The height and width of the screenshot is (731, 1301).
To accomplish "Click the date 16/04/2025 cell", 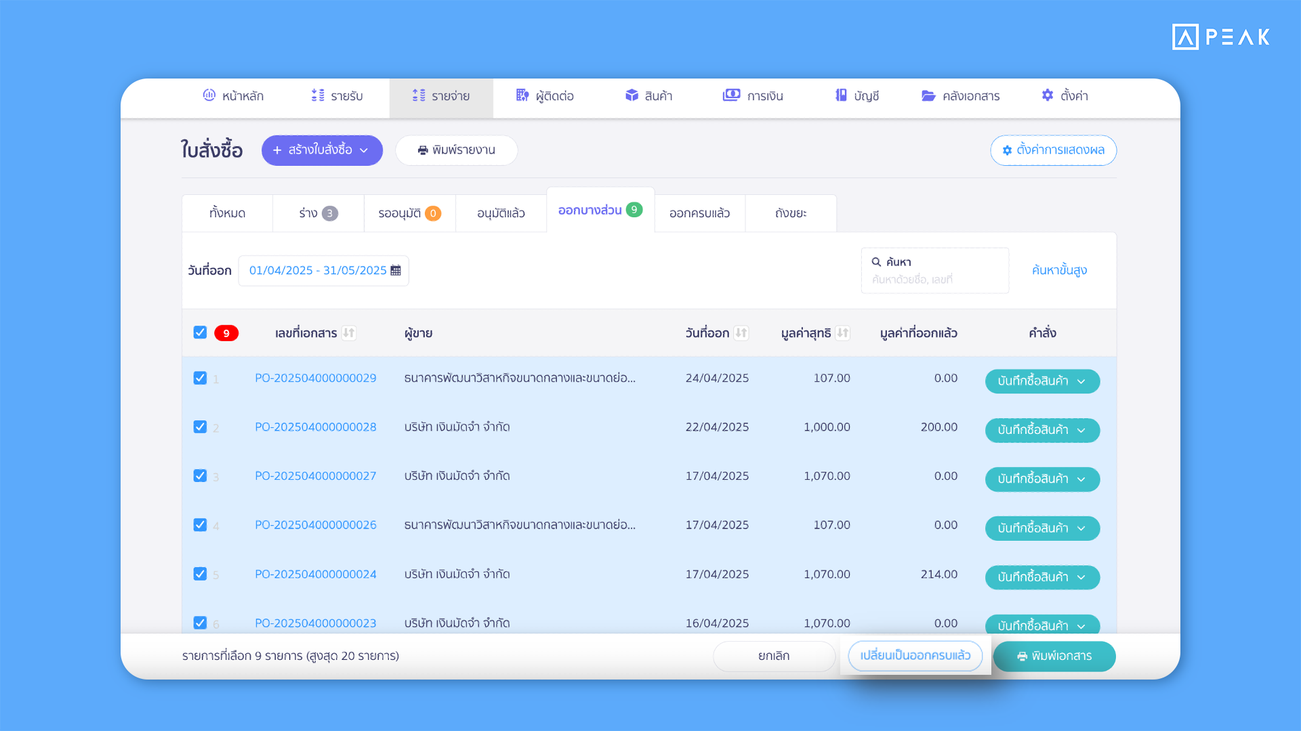I will point(717,623).
